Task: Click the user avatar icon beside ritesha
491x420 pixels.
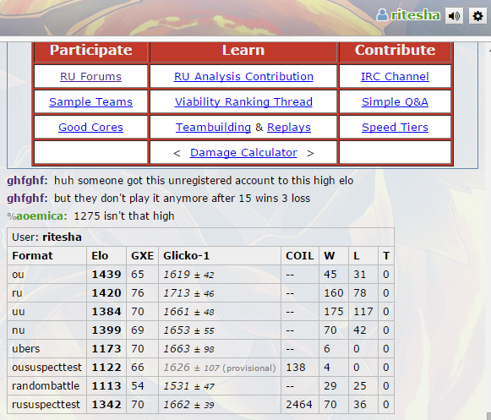Action: (382, 15)
